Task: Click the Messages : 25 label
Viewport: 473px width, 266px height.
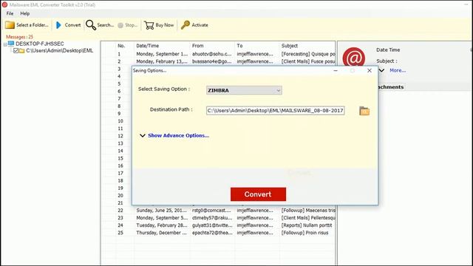Action: pyautogui.click(x=20, y=37)
